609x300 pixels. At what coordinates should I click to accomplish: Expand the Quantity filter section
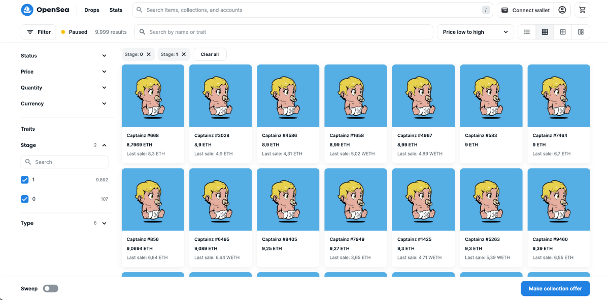(x=64, y=88)
